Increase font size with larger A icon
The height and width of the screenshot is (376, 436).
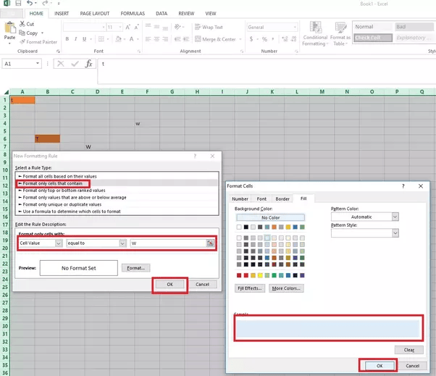click(127, 28)
